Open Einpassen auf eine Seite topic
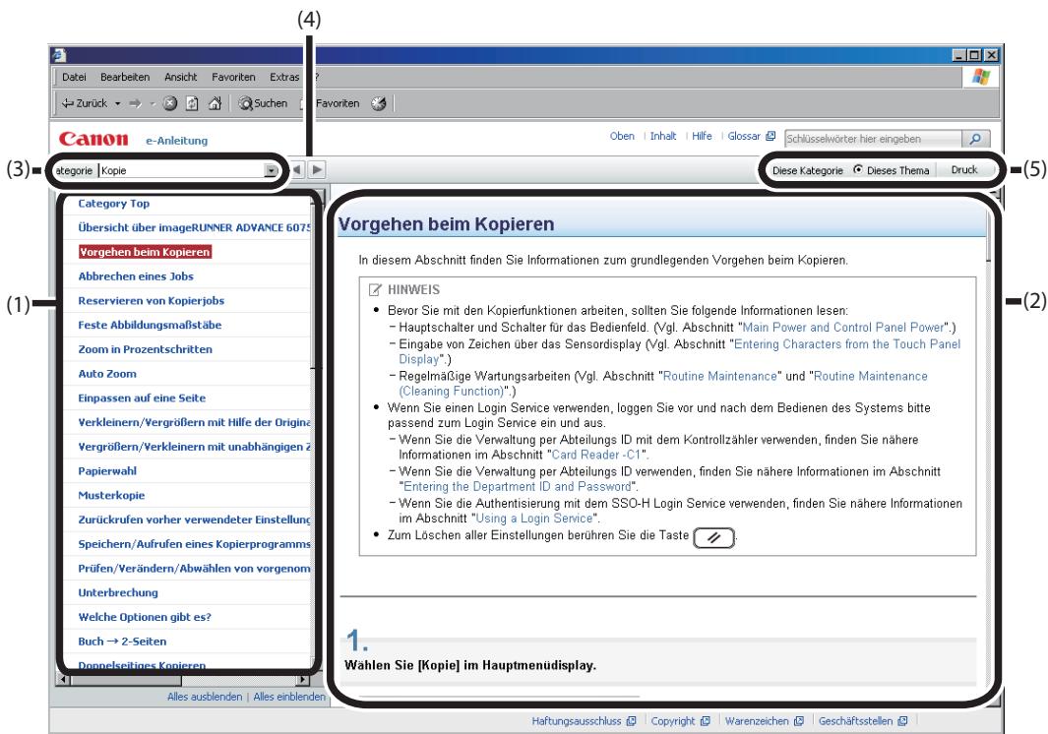 (x=142, y=398)
